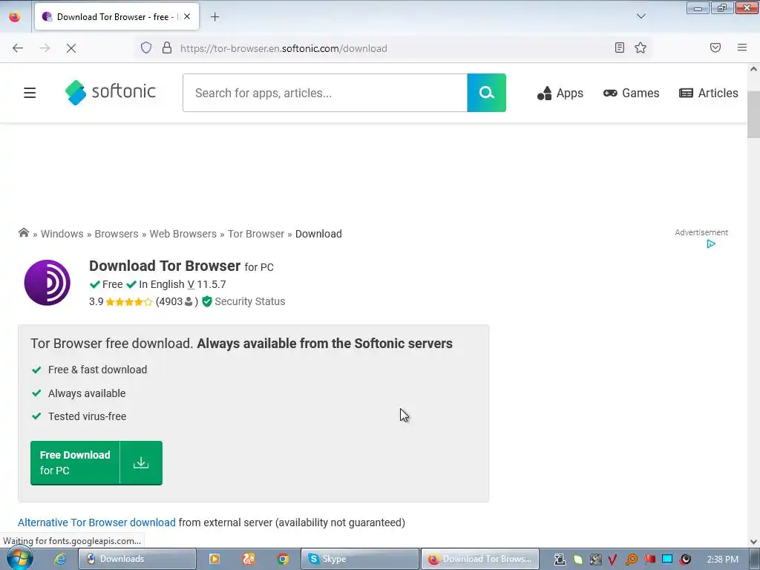Click the Security Status shield label
The height and width of the screenshot is (570, 760).
[x=243, y=301]
